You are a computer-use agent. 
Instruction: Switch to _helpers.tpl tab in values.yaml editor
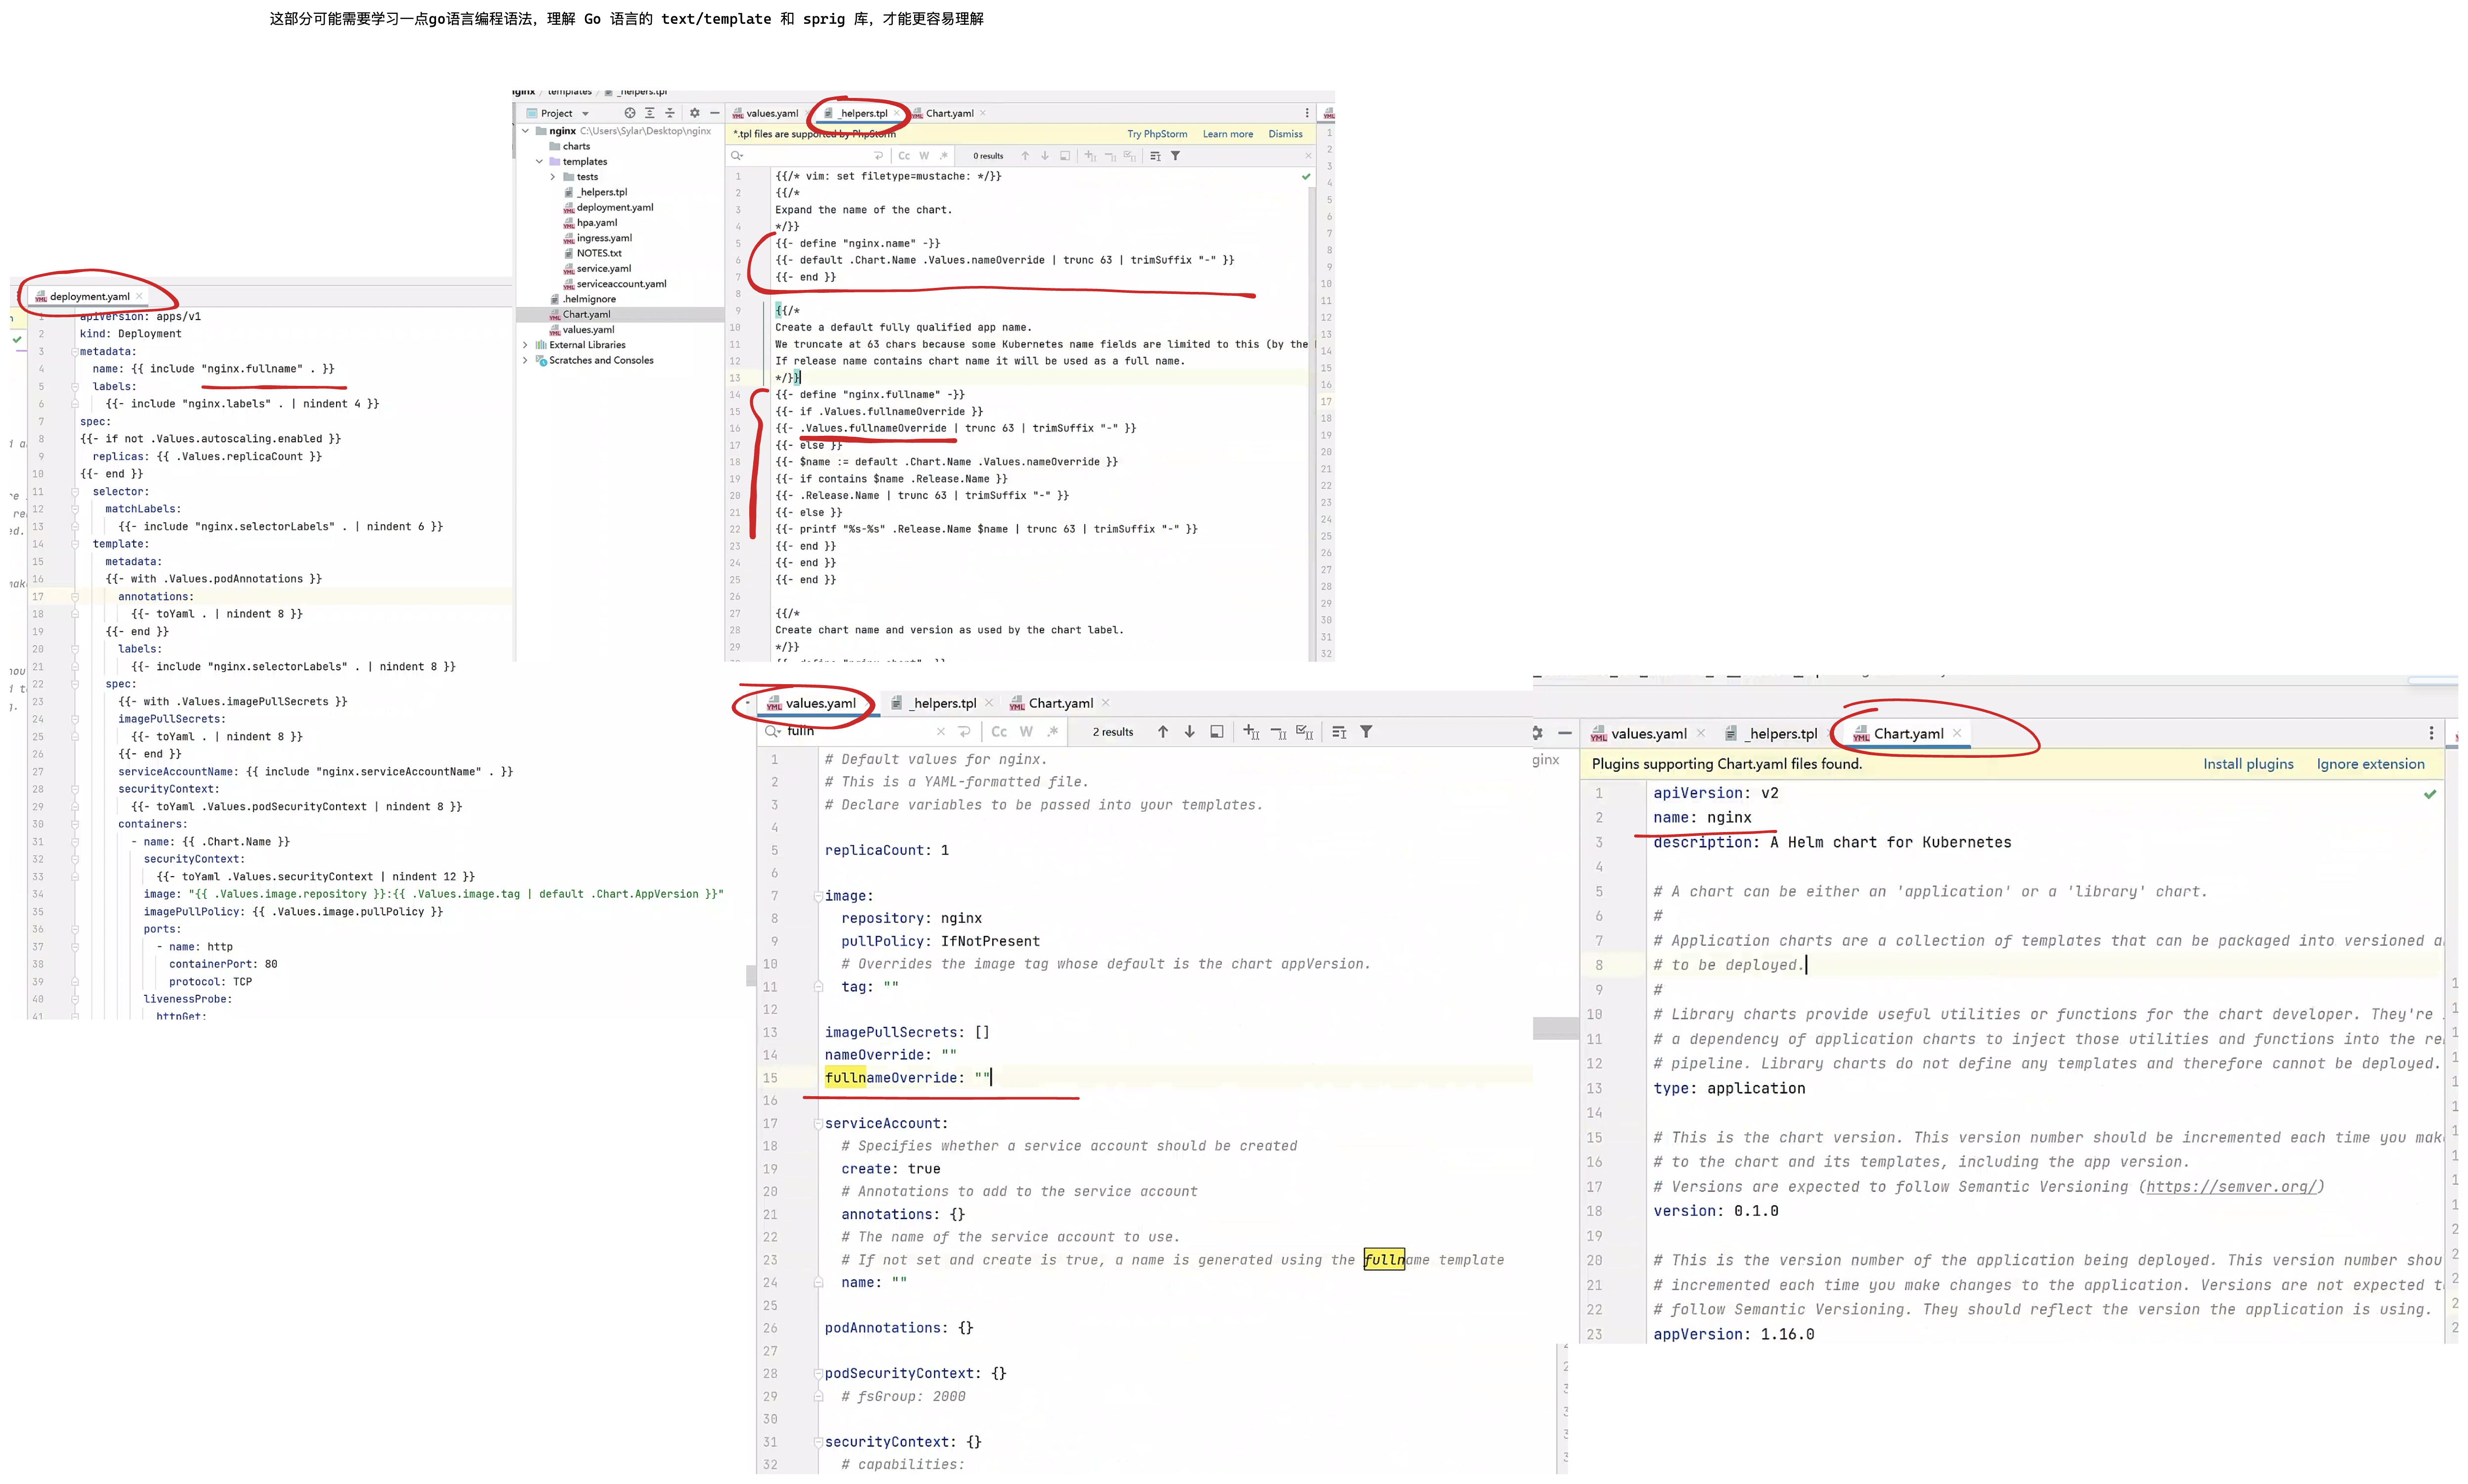pyautogui.click(x=943, y=703)
